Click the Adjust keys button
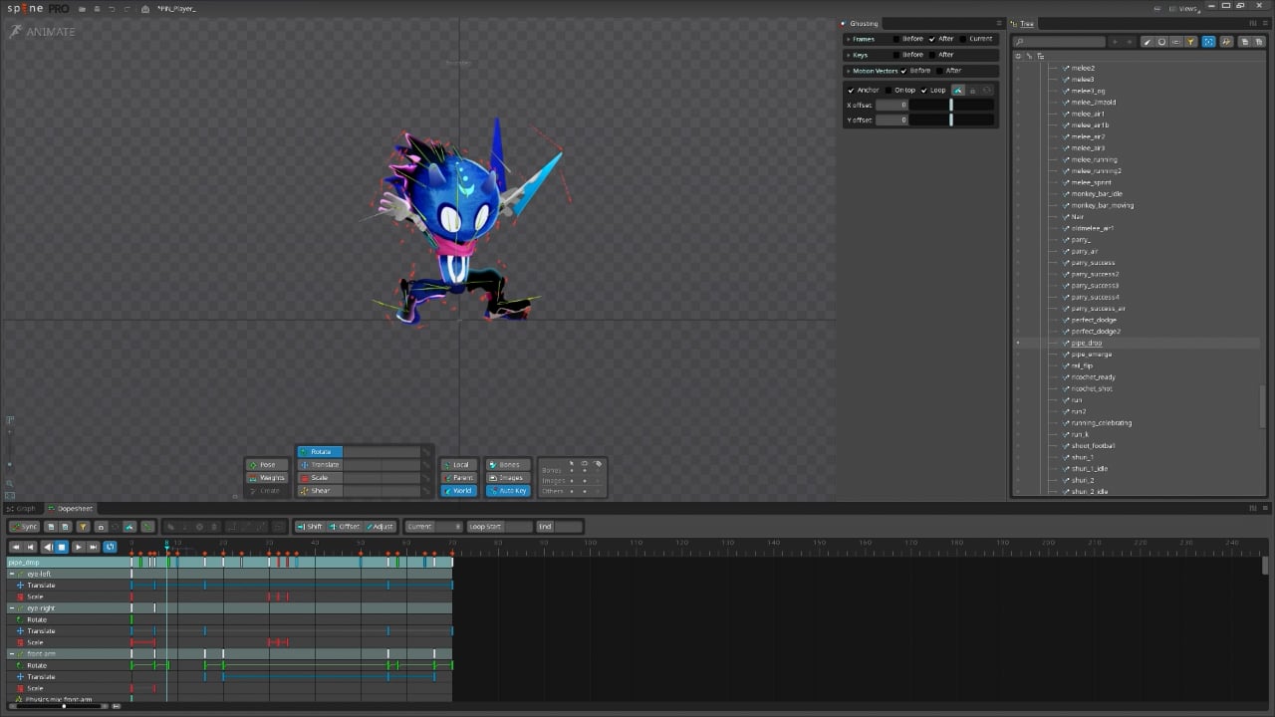The height and width of the screenshot is (717, 1275). click(x=380, y=527)
